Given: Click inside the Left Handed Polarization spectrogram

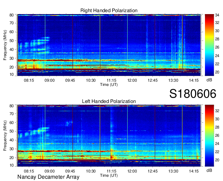Looking at the screenshot, I should [109, 136].
